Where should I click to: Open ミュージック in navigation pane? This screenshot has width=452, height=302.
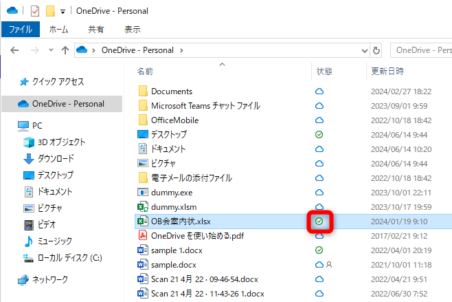coord(54,241)
